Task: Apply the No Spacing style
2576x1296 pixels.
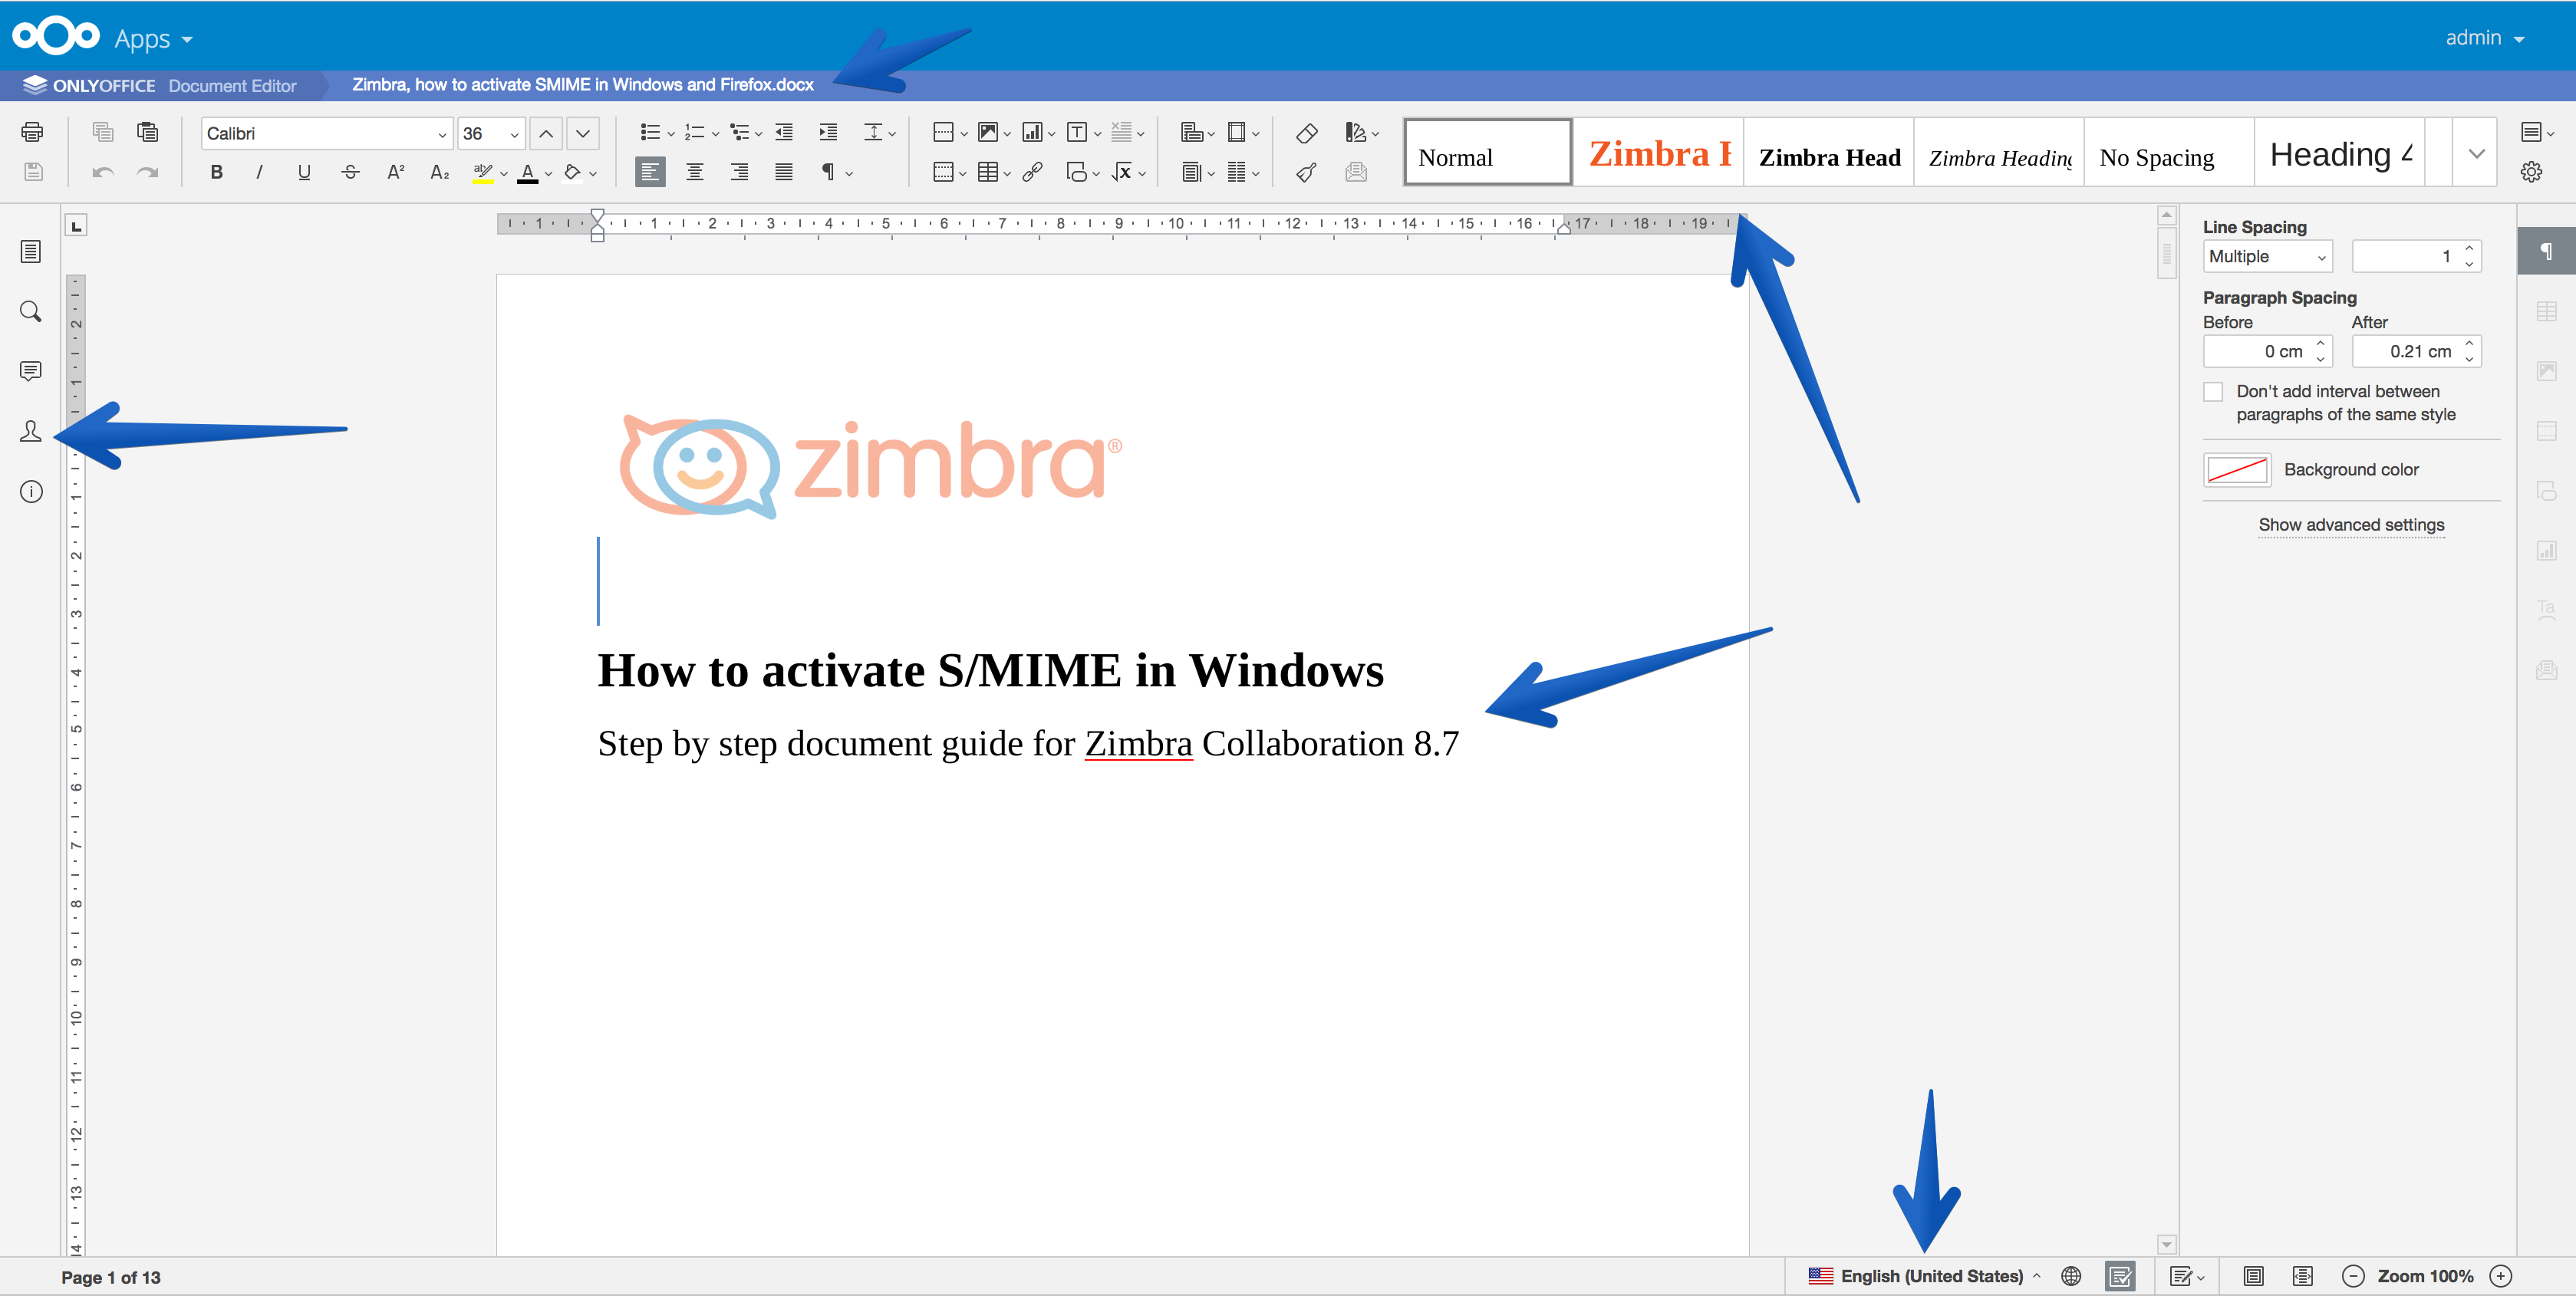Action: pyautogui.click(x=2169, y=153)
